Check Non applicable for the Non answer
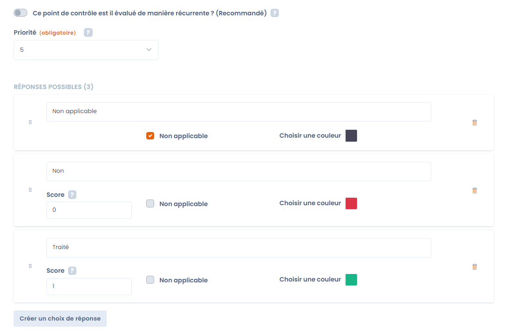This screenshot has width=505, height=335. click(150, 203)
